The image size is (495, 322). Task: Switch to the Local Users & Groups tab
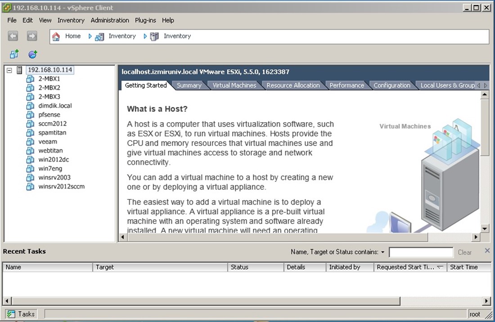pos(447,85)
